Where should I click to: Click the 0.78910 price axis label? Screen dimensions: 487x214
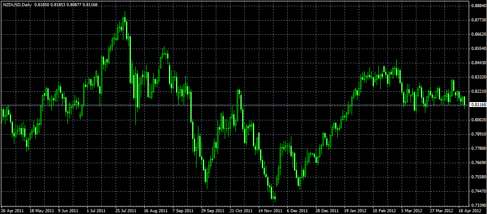pyautogui.click(x=478, y=134)
